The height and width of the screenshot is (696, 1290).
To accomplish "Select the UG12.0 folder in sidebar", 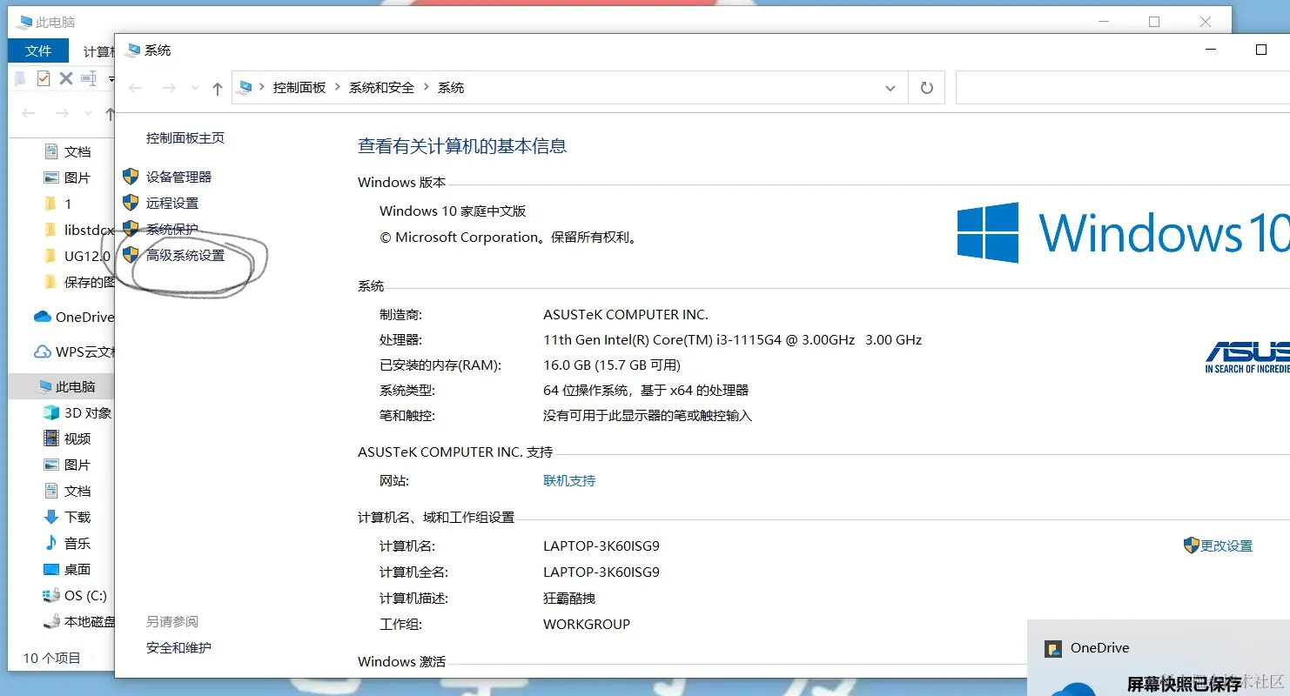I will coord(77,256).
